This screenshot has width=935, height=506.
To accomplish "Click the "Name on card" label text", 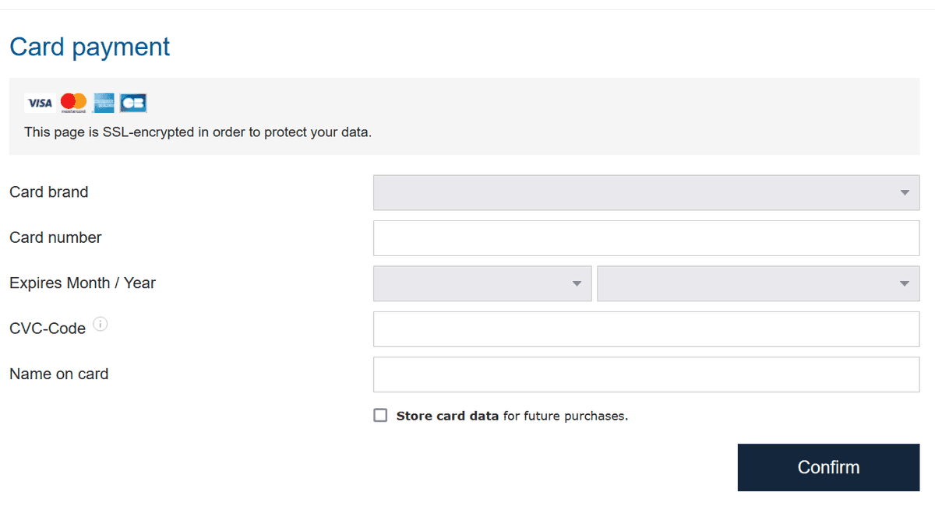I will coord(58,374).
